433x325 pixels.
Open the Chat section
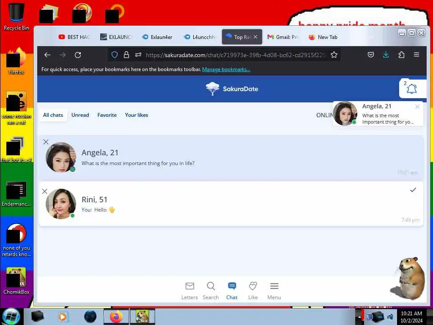232,291
